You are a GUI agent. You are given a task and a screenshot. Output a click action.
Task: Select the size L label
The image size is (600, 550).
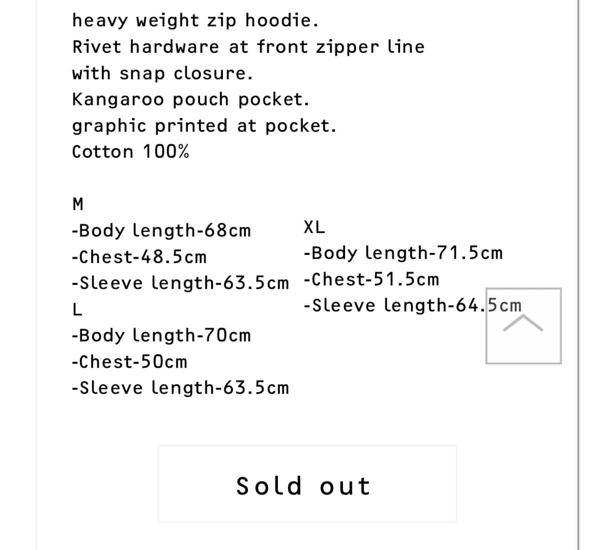[77, 309]
